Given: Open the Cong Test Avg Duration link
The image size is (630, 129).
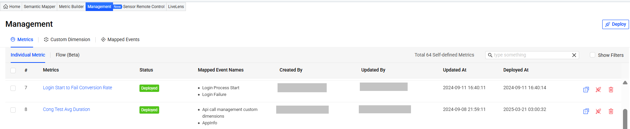Looking at the screenshot, I should (x=66, y=109).
